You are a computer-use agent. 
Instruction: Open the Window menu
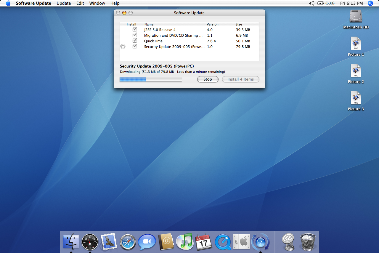[97, 3]
